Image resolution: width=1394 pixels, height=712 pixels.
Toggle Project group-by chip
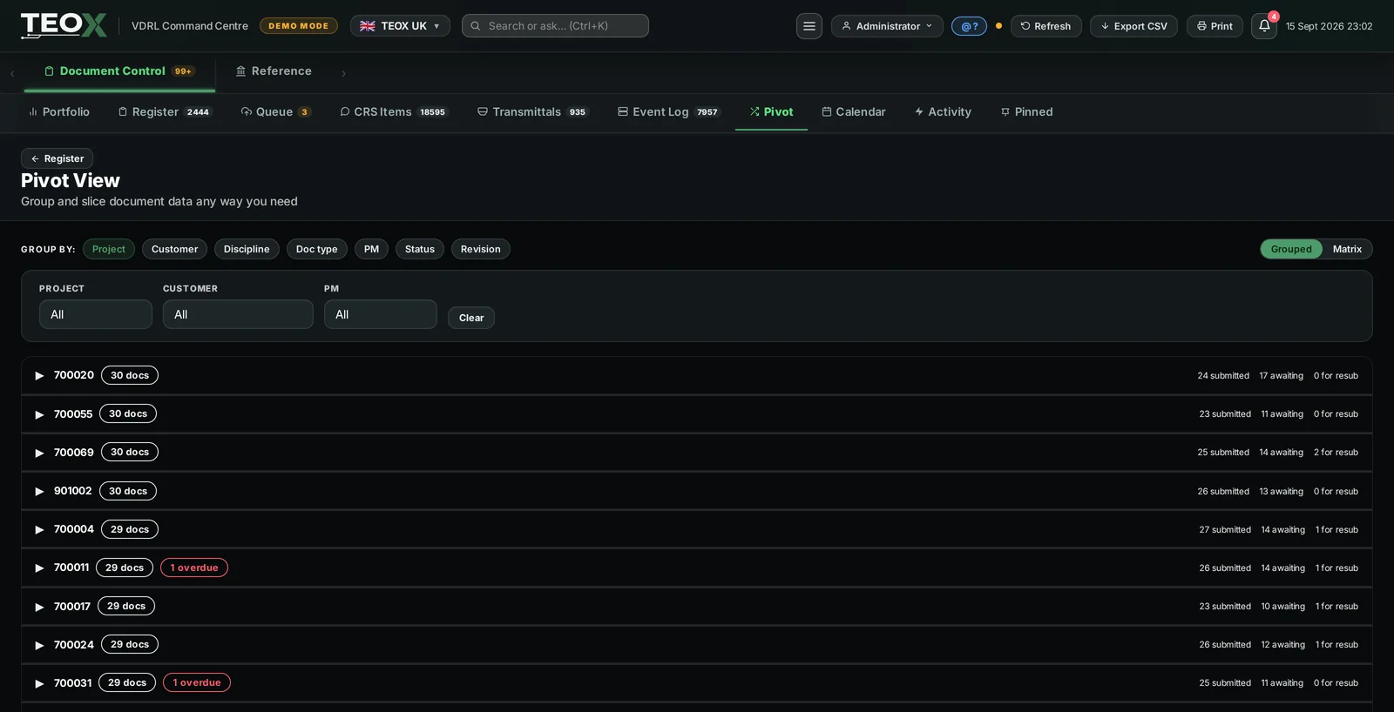coord(109,249)
